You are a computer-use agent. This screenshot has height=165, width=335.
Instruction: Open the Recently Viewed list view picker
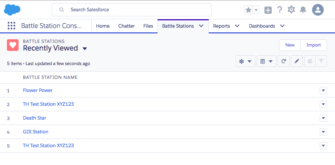click(x=85, y=49)
